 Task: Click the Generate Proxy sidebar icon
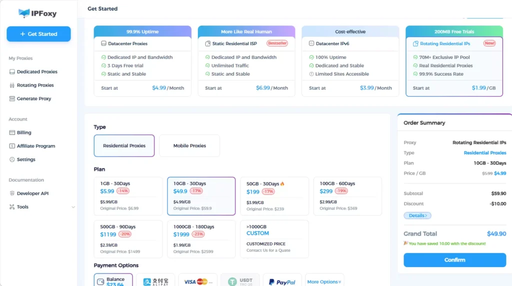pos(12,98)
